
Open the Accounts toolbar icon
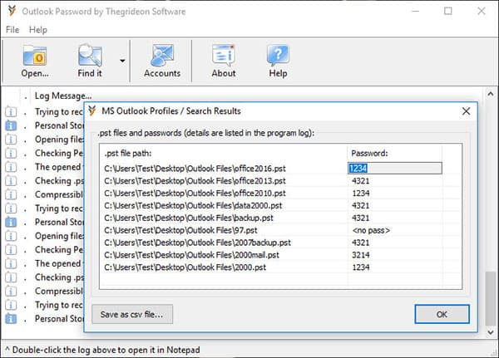[162, 61]
